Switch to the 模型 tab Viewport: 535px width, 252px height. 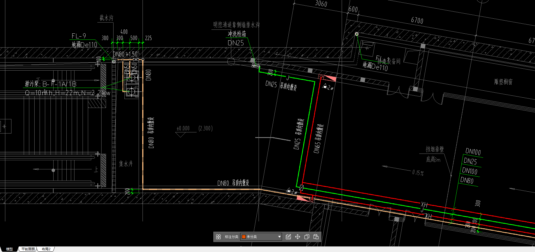9,249
